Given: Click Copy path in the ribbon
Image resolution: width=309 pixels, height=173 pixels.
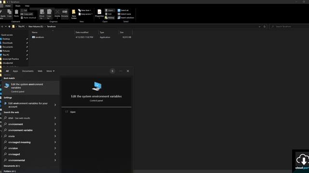Looking at the screenshot, I should click(x=27, y=14).
